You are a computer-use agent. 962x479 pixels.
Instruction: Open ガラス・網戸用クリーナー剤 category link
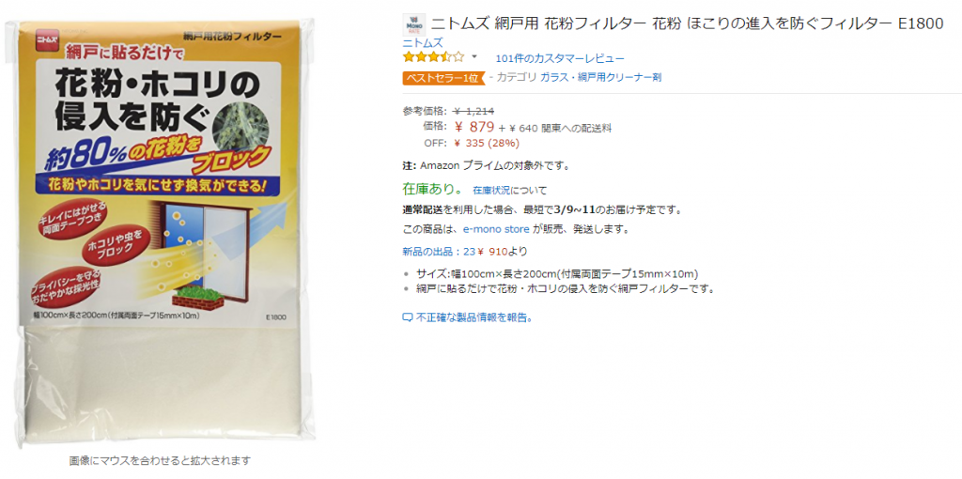pos(600,77)
